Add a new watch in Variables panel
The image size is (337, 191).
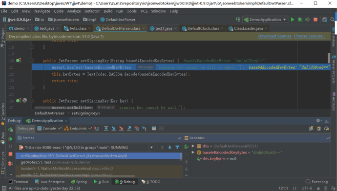(187, 147)
